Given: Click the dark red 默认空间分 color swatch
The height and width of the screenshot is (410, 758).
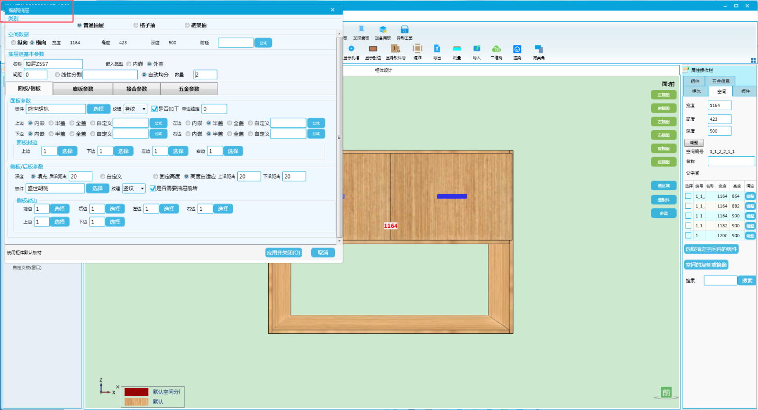Looking at the screenshot, I should click(x=136, y=392).
